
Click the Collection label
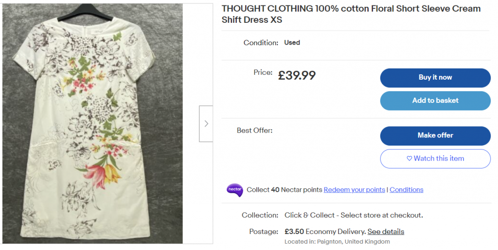[260, 215]
